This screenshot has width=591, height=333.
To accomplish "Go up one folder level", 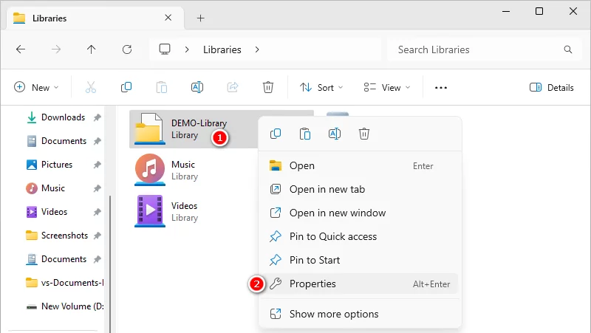I will pyautogui.click(x=91, y=49).
